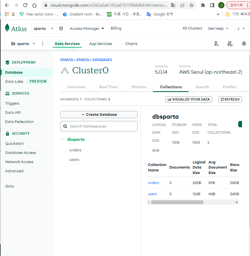Click the REFRESH button
The width and height of the screenshot is (250, 256).
pos(230,99)
